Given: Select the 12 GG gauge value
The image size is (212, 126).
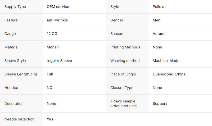Looking at the screenshot, I should tap(52, 34).
